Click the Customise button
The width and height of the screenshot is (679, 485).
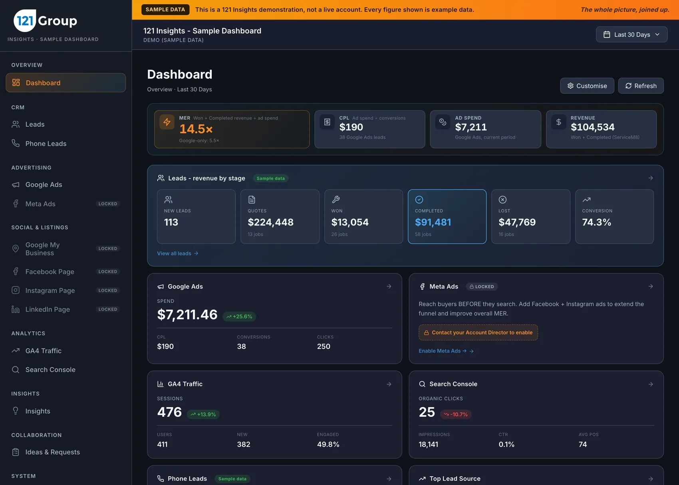pyautogui.click(x=587, y=86)
